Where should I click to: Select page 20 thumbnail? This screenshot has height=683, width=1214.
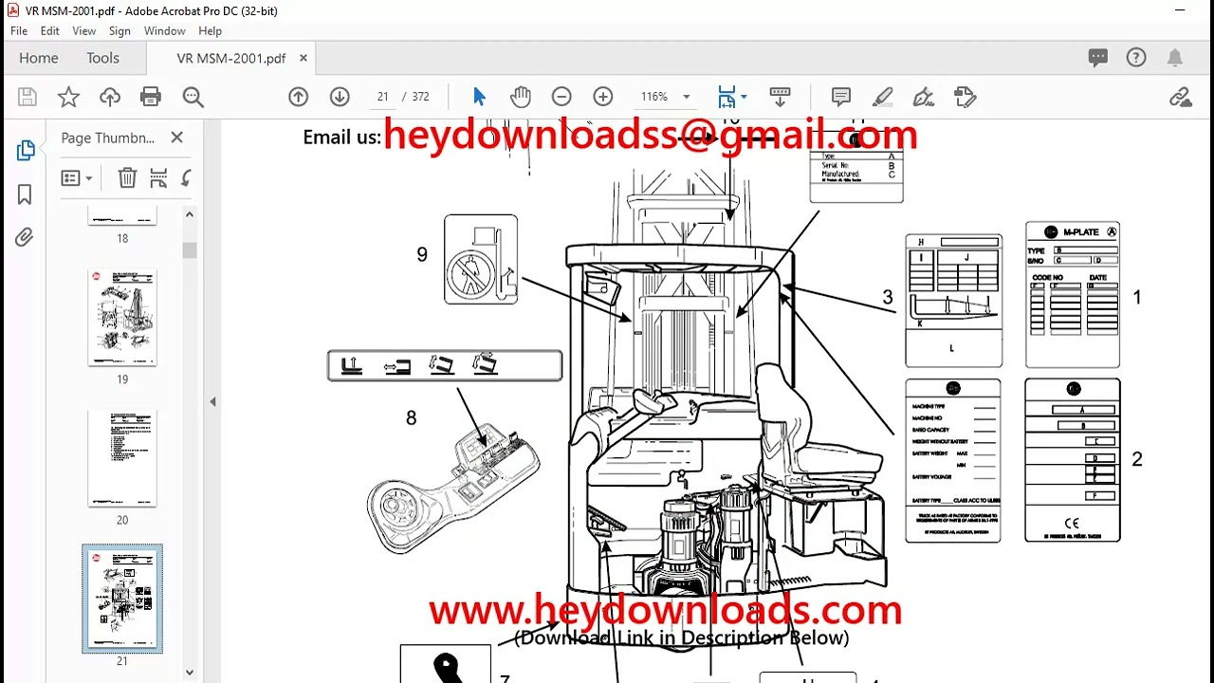122,458
